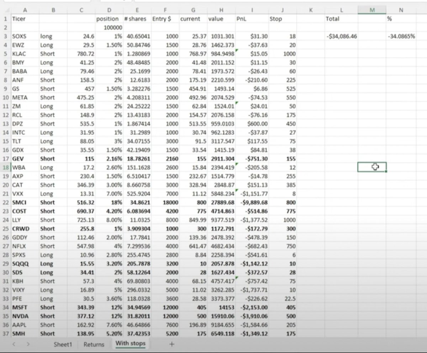Click percent cell -34.0865%
This screenshot has height=353, width=427.
(401, 36)
